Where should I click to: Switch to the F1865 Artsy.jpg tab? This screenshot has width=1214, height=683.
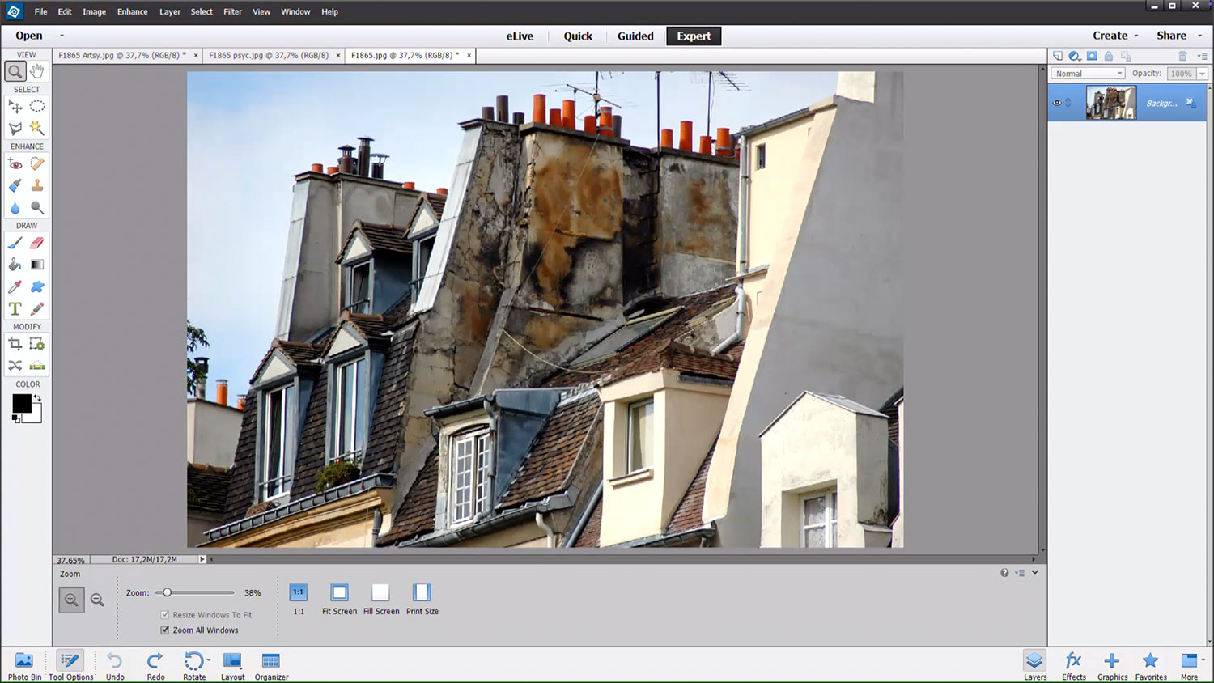pyautogui.click(x=121, y=56)
